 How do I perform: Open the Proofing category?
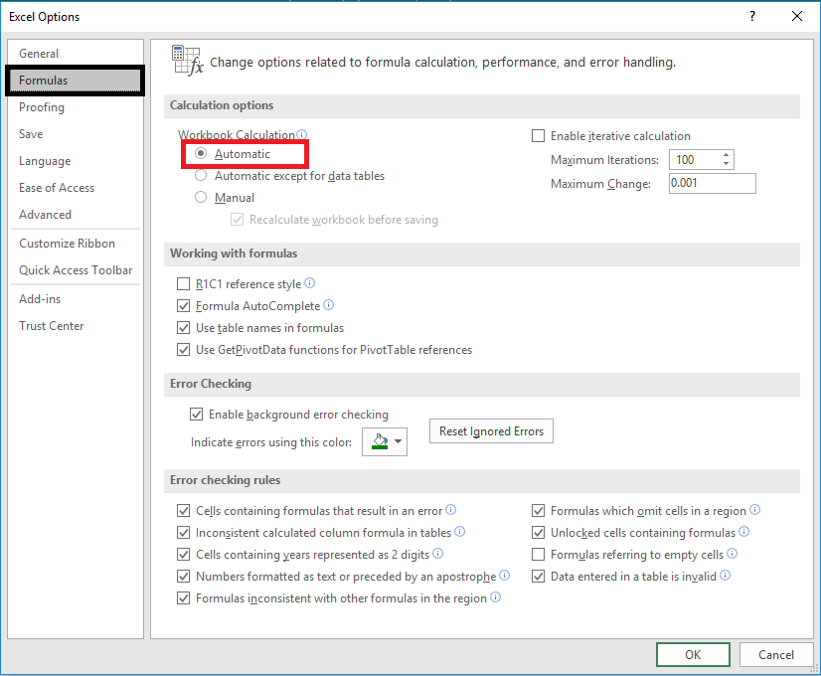point(42,107)
